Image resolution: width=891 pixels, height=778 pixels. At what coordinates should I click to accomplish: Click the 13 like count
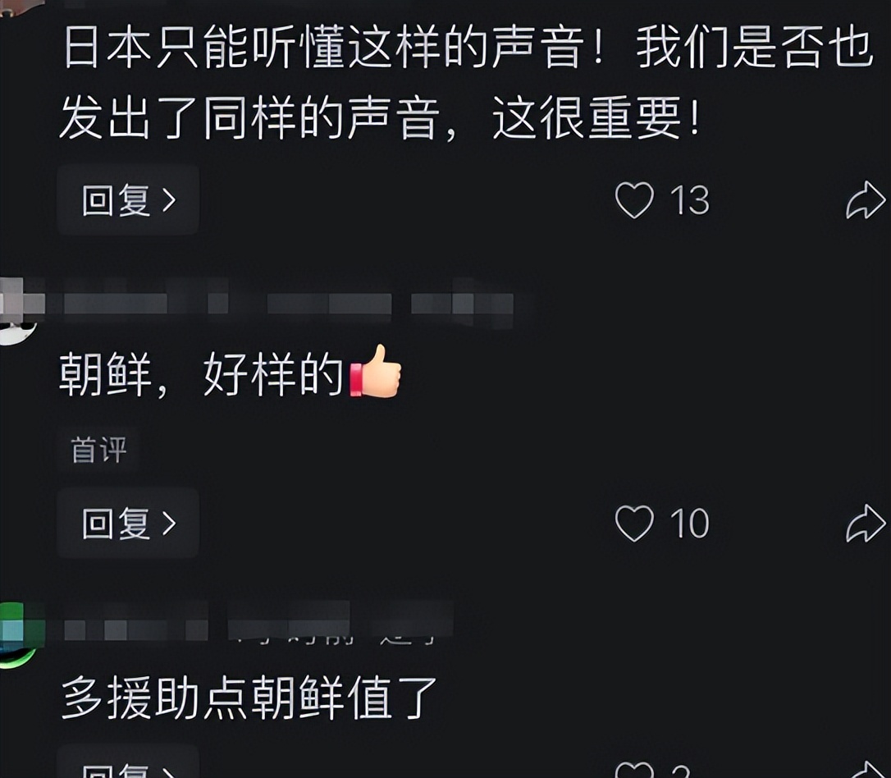tap(690, 200)
